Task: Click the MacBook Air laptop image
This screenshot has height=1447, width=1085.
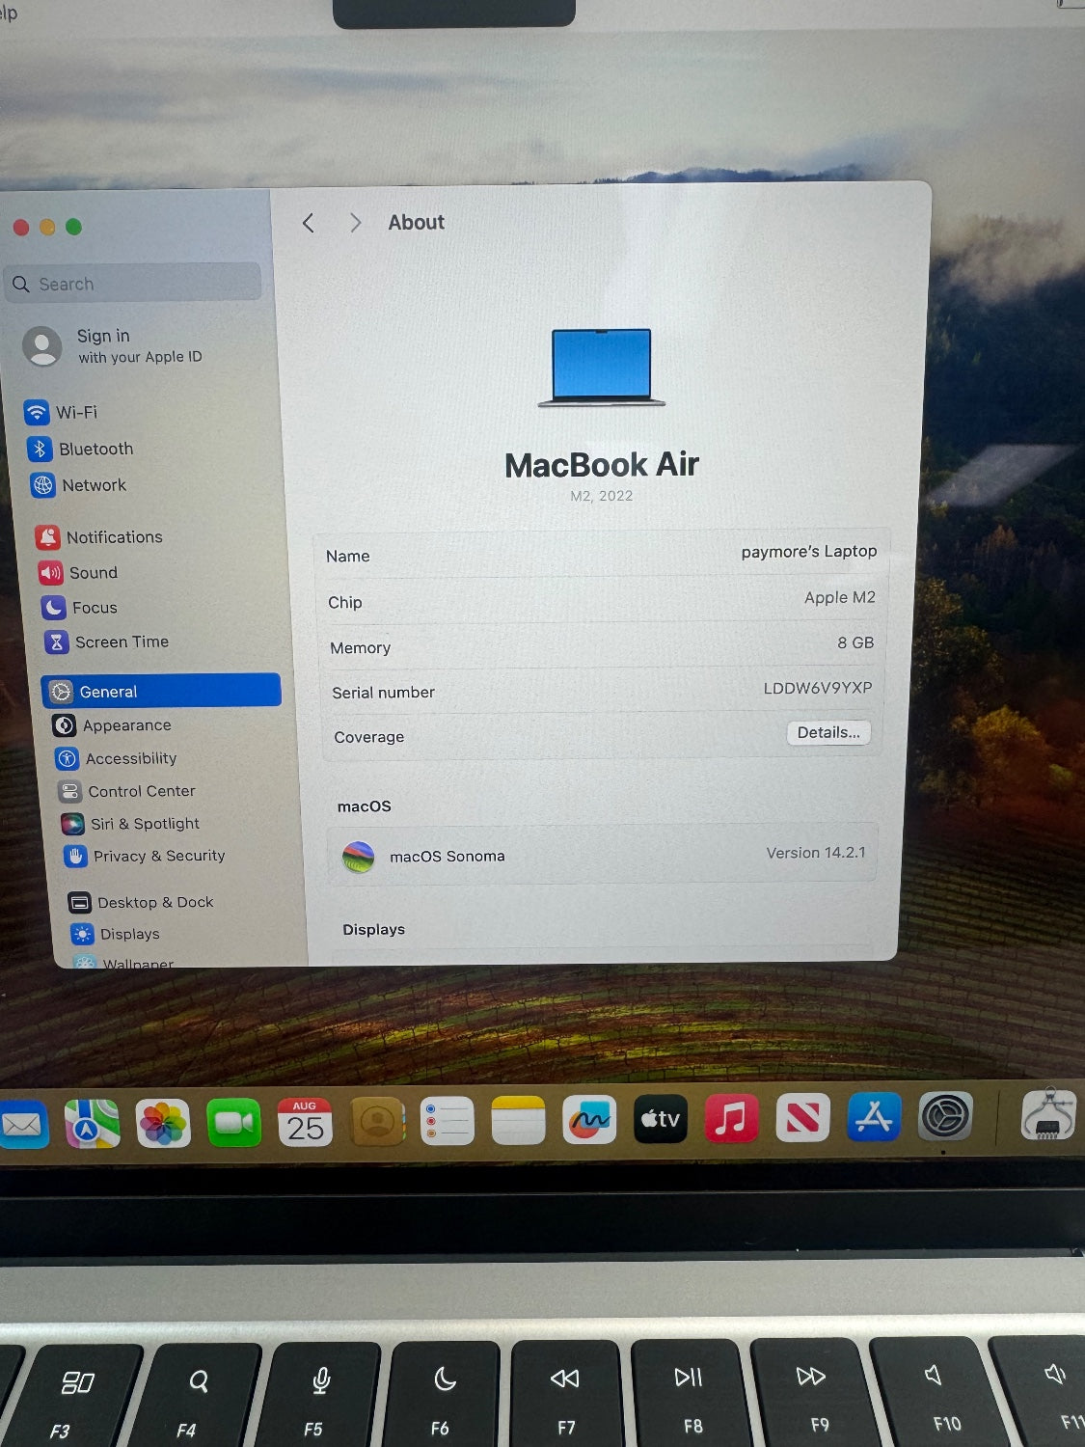Action: pos(602,368)
